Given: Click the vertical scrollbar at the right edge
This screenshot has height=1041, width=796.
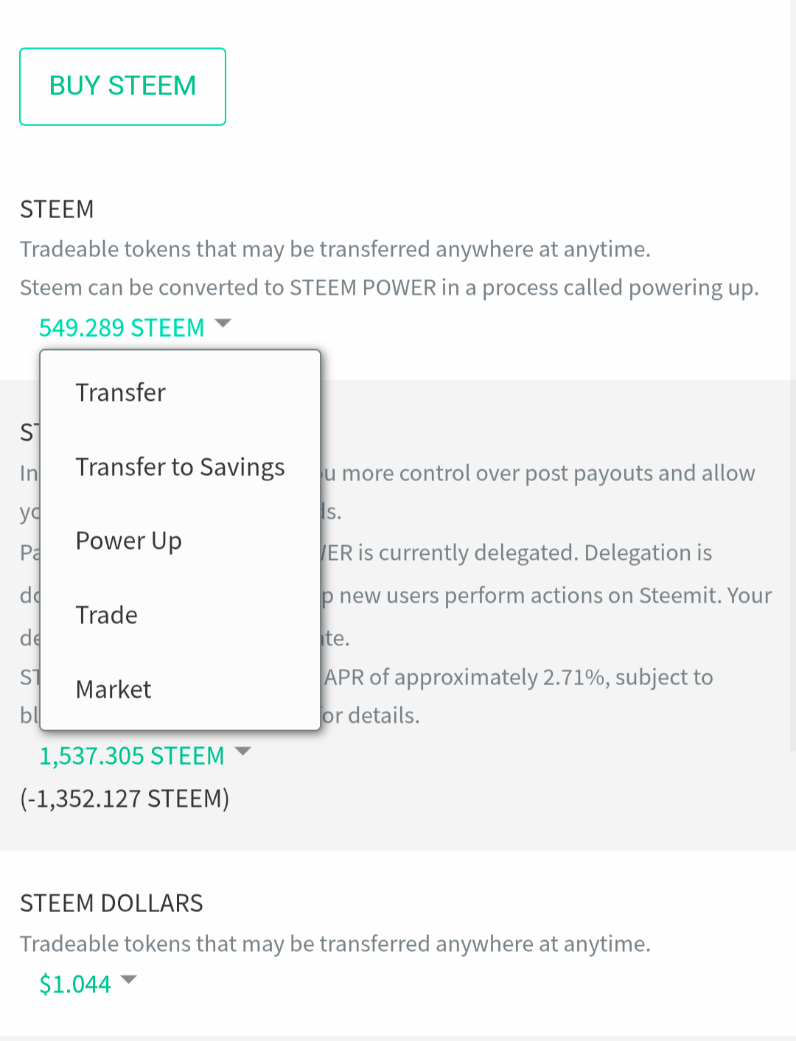Looking at the screenshot, I should [793, 376].
